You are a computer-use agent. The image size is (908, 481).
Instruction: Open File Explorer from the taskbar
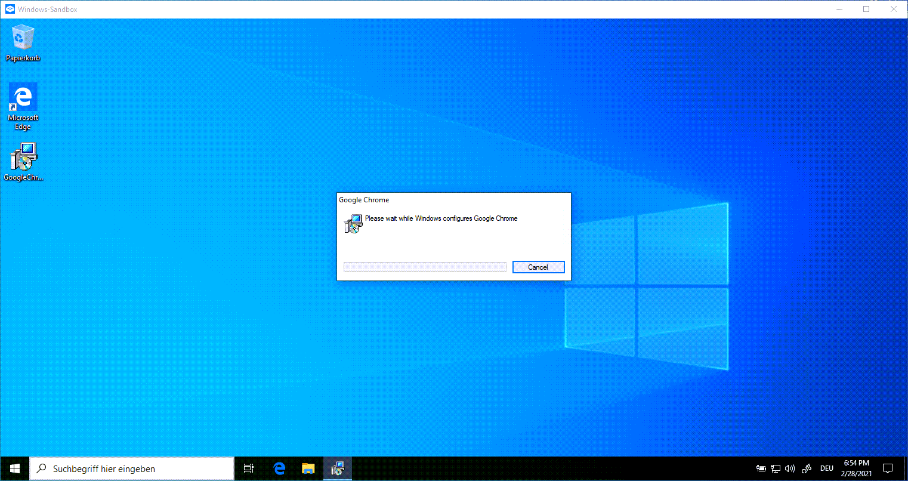tap(308, 468)
